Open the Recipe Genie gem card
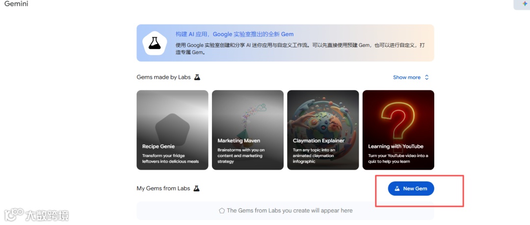This screenshot has height=225, width=530. point(172,130)
